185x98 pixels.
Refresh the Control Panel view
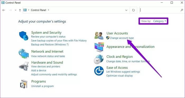point(133,10)
